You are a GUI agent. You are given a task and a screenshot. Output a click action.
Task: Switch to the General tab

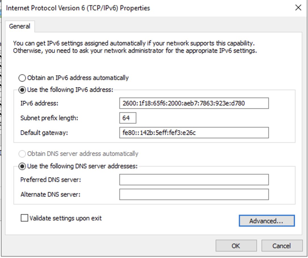click(20, 26)
